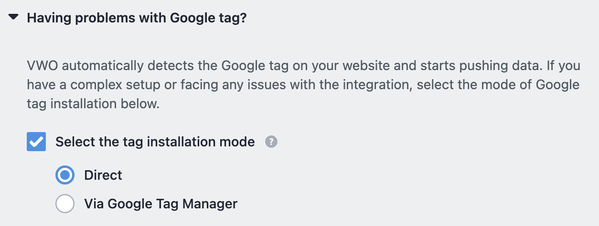This screenshot has height=226, width=599.
Task: Select the Direct radio button
Action: point(65,175)
